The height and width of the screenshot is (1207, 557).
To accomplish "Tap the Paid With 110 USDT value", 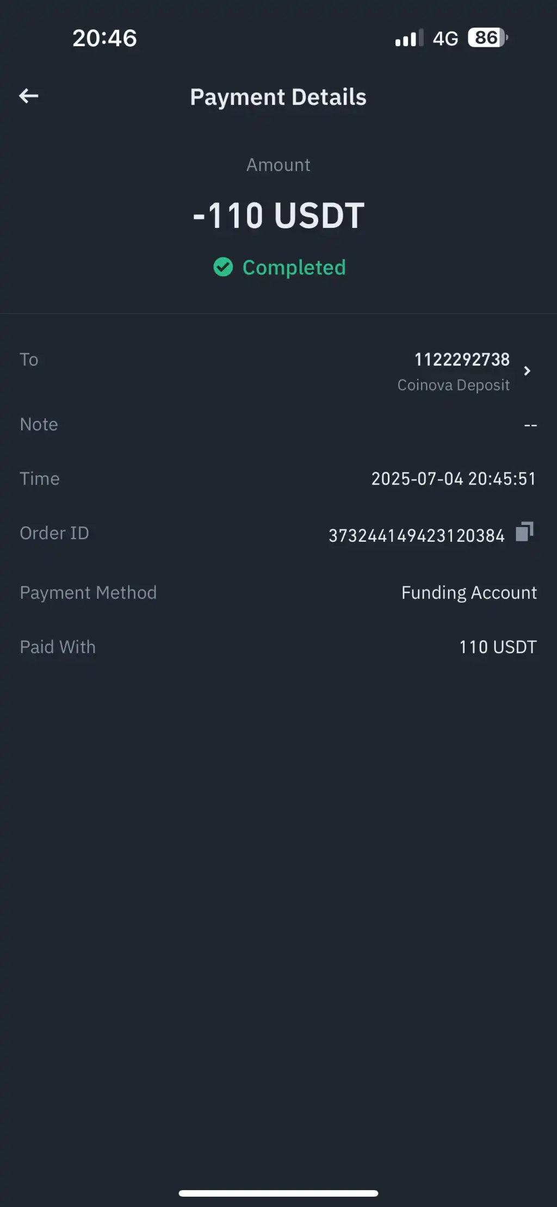I will tap(498, 647).
